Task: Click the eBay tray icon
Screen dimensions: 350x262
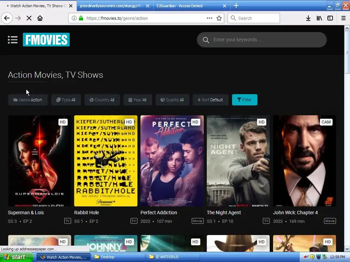Action: coord(306,257)
